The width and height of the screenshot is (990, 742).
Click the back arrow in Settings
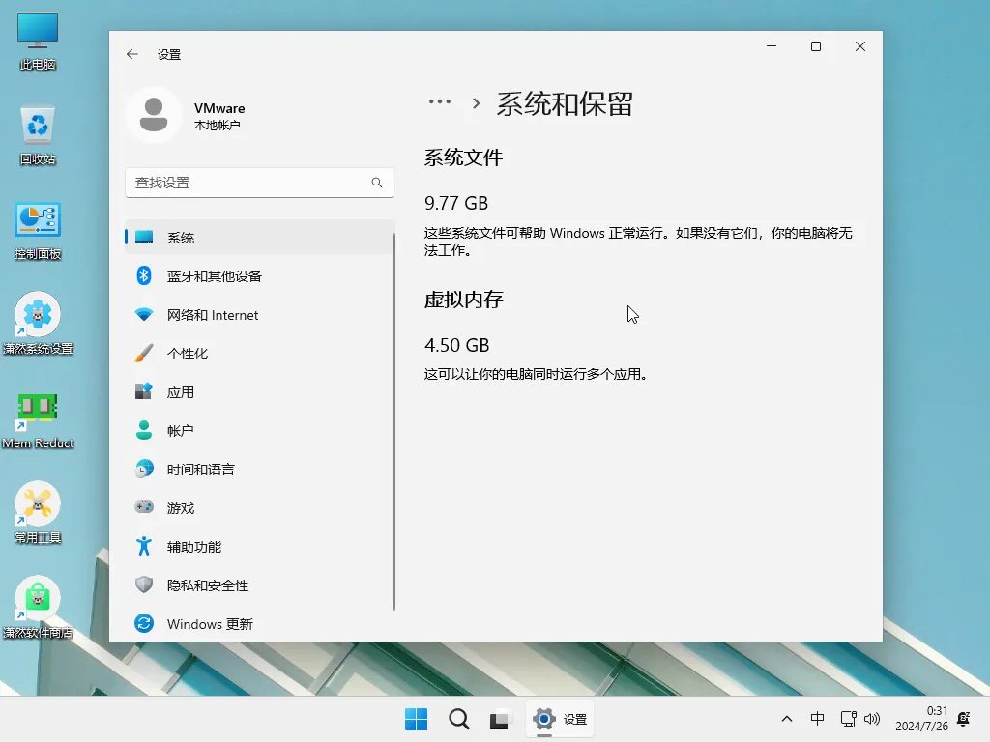[x=132, y=55]
